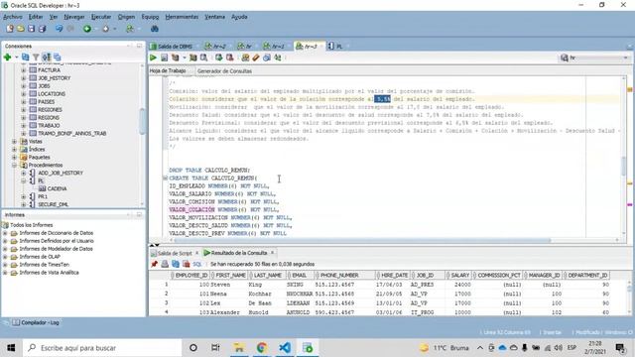Collapse the CREATE TABLE code fold marker

click(165, 178)
